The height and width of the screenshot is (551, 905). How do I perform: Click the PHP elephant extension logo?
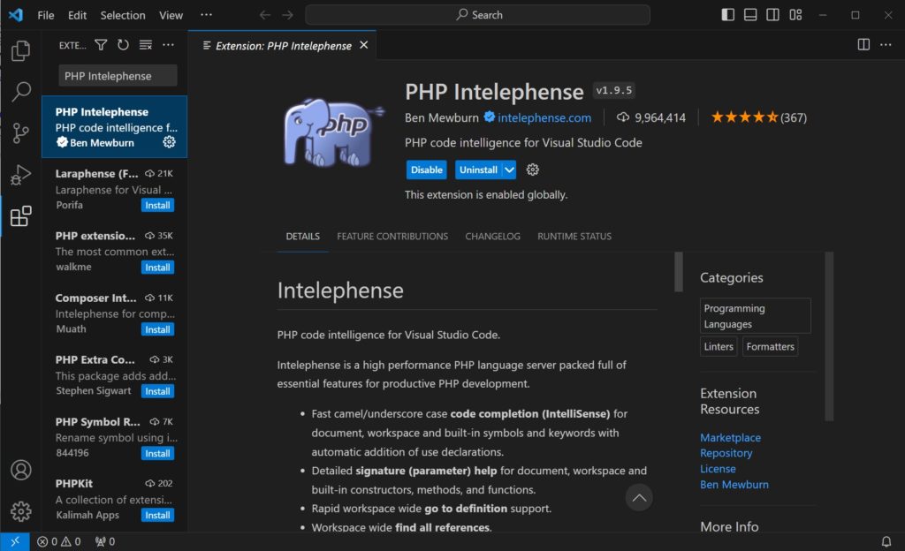click(x=332, y=132)
